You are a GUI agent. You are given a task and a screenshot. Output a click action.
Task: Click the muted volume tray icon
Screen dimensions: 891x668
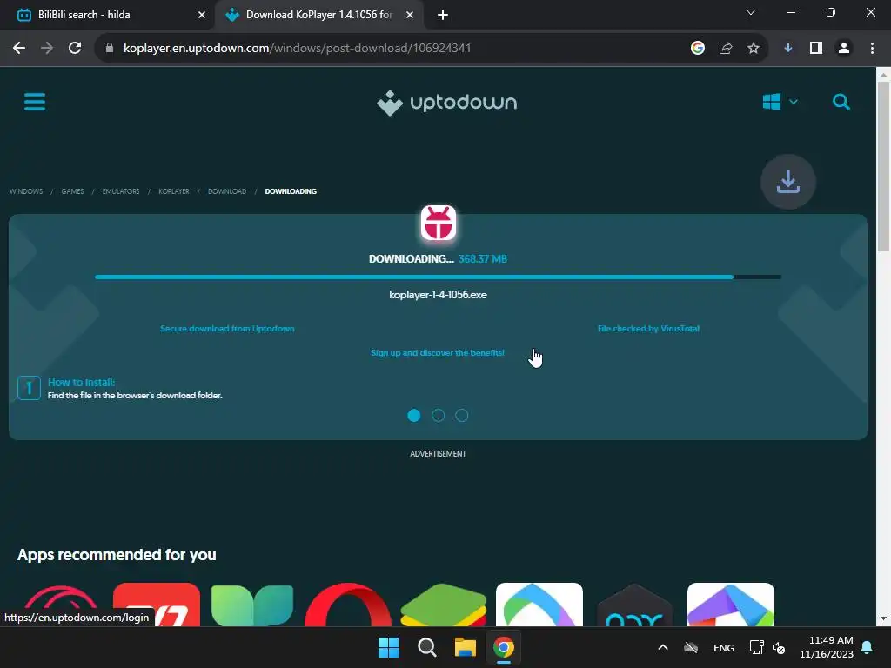(779, 647)
